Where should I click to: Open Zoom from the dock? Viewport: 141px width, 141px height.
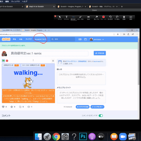(123, 136)
